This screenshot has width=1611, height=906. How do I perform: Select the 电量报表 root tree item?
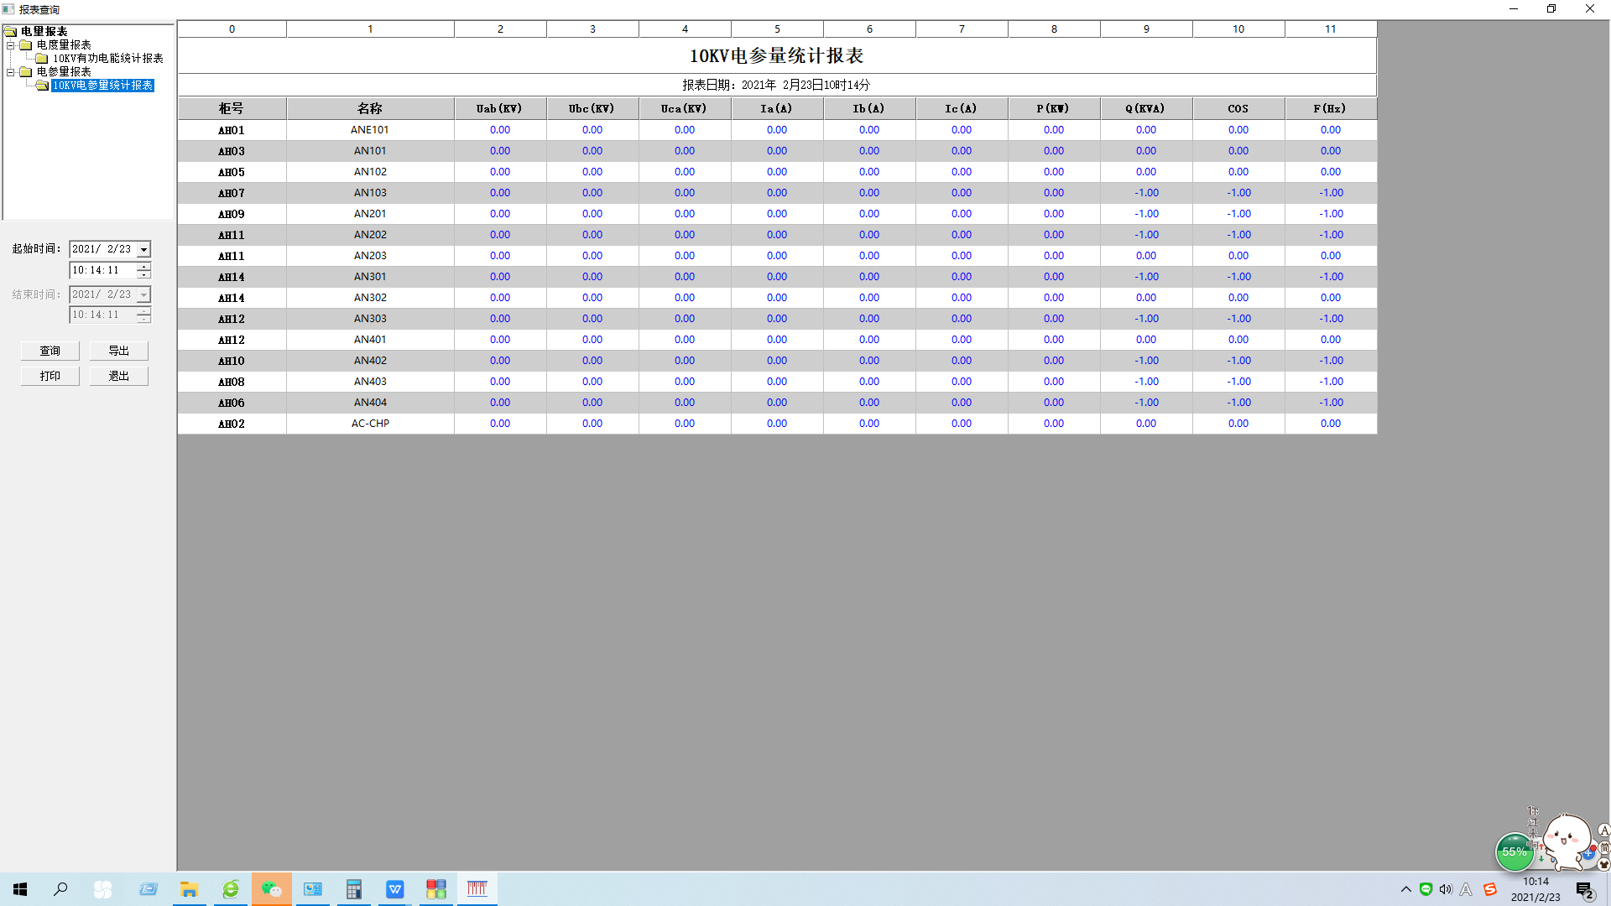click(x=44, y=32)
